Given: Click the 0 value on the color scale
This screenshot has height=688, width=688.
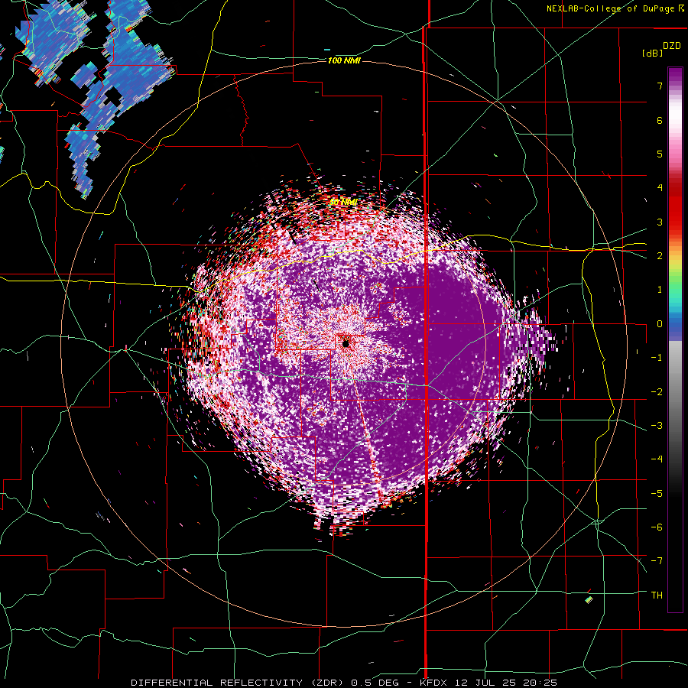Looking at the screenshot, I should [660, 324].
